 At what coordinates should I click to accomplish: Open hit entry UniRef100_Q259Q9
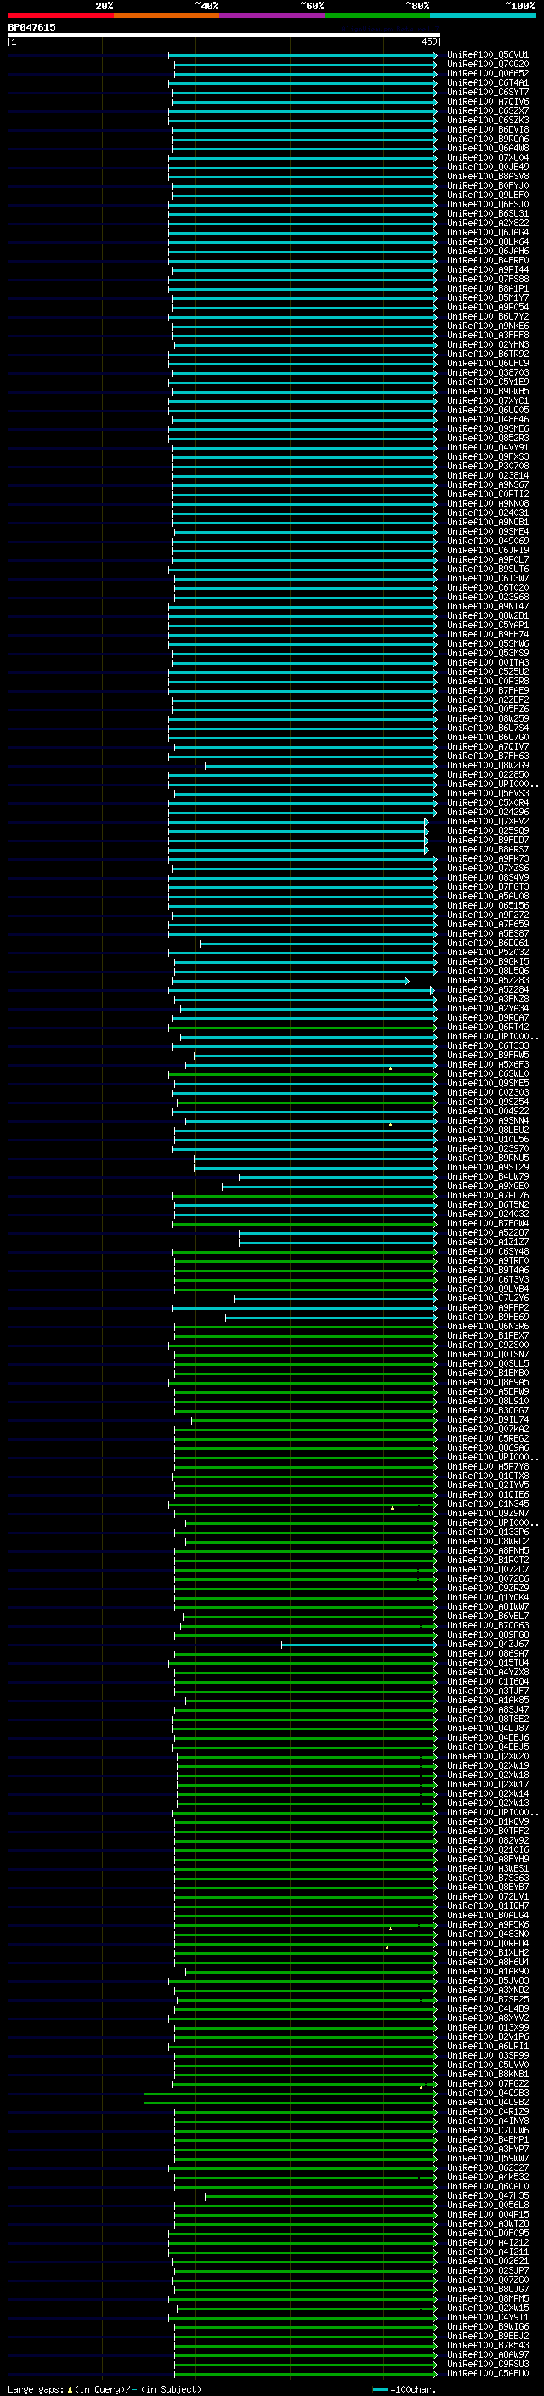coord(487,830)
